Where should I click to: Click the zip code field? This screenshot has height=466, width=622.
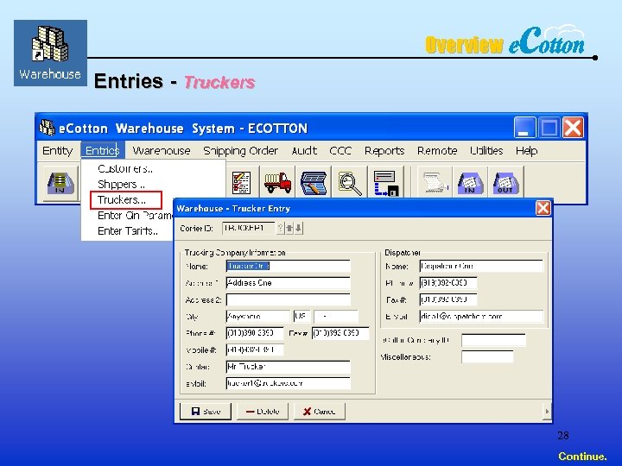335,316
